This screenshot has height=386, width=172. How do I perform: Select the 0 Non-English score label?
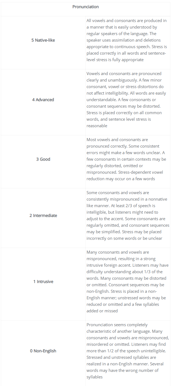coord(43,351)
